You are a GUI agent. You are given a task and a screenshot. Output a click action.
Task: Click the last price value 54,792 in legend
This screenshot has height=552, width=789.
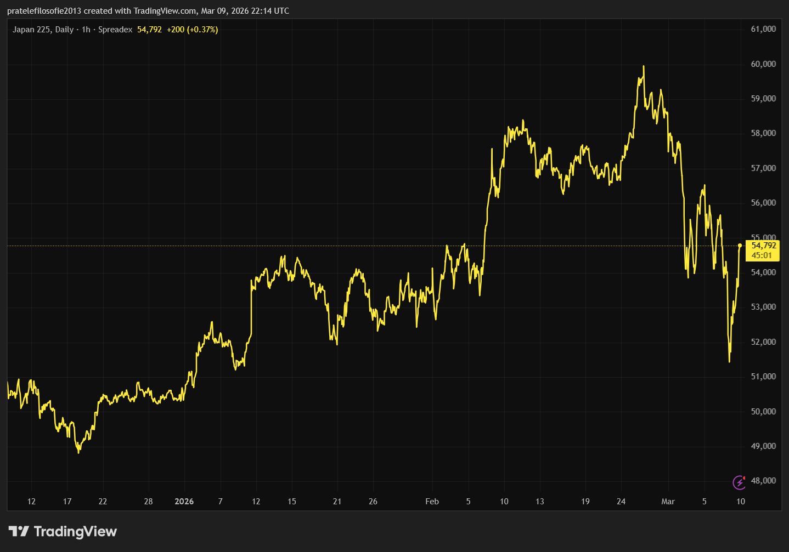point(149,31)
